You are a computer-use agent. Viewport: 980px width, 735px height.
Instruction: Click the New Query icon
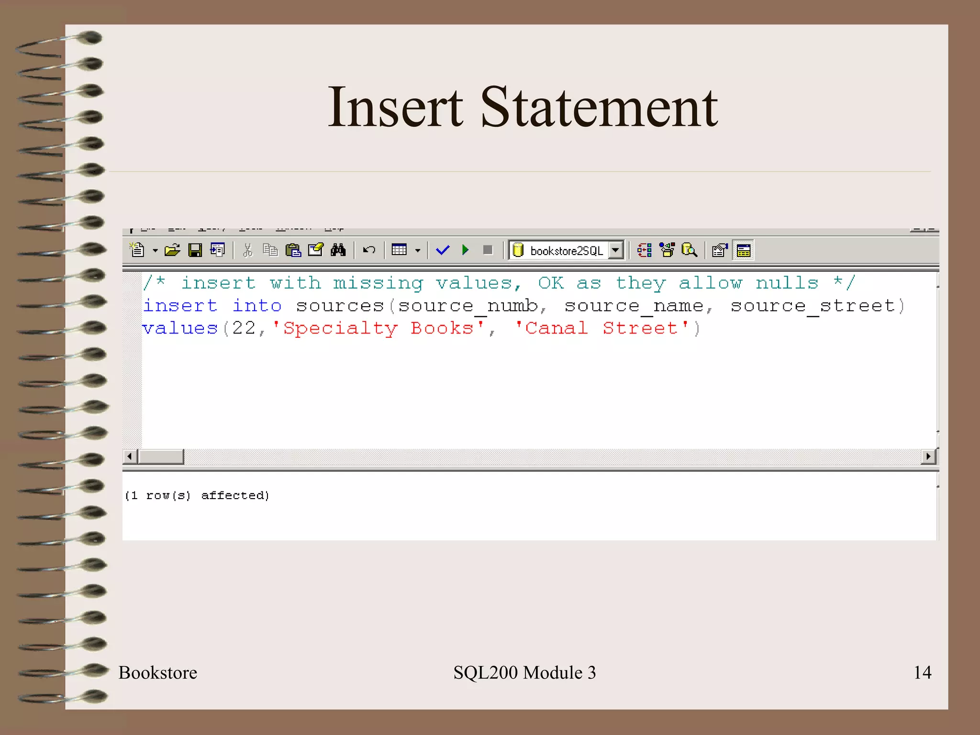pyautogui.click(x=137, y=250)
